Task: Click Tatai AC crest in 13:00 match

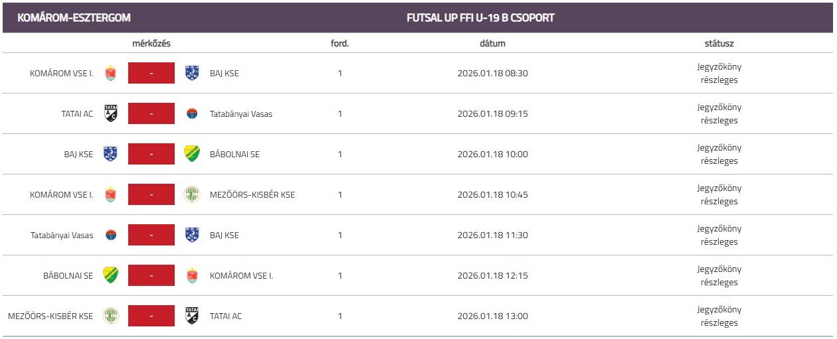Action: pos(192,316)
